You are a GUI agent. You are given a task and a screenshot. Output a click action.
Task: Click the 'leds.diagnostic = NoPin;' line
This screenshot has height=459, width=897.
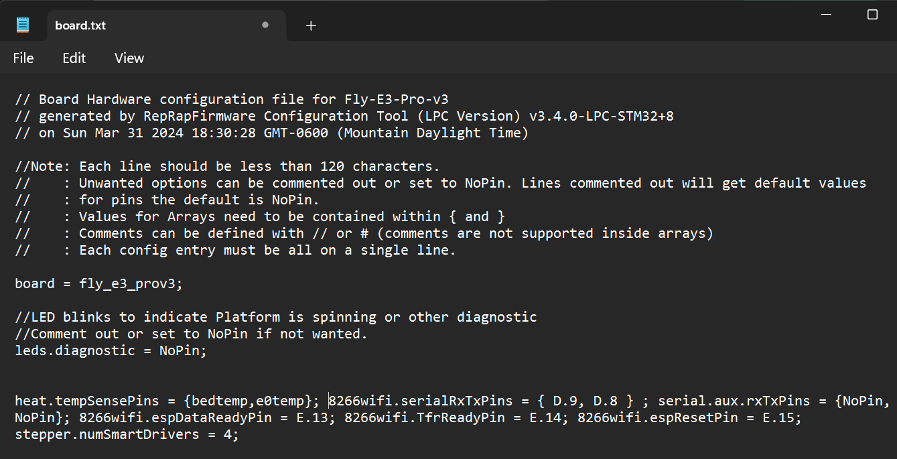click(111, 350)
